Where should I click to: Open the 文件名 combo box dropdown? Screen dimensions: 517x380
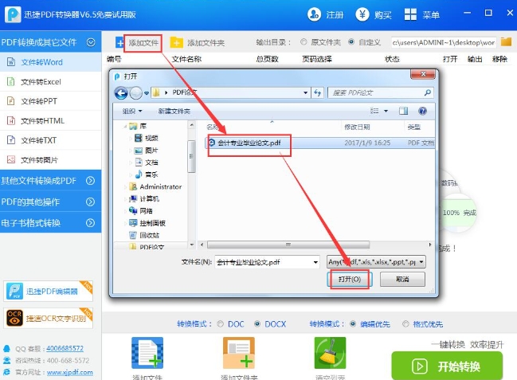coord(315,262)
